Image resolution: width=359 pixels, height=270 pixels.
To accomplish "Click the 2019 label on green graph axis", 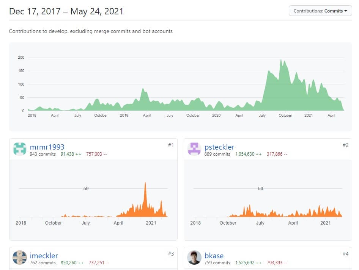I will pos(124,115).
